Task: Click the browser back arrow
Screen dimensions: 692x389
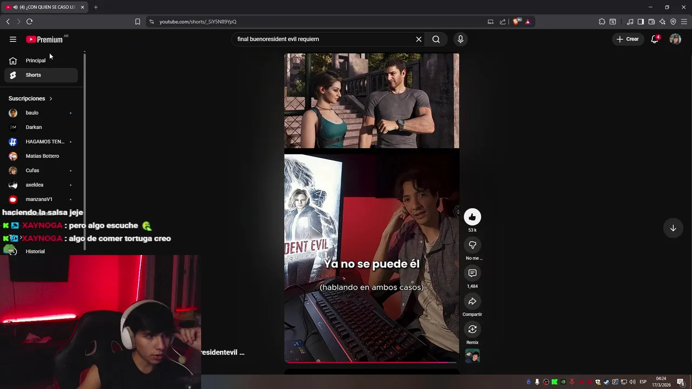Action: [x=8, y=22]
